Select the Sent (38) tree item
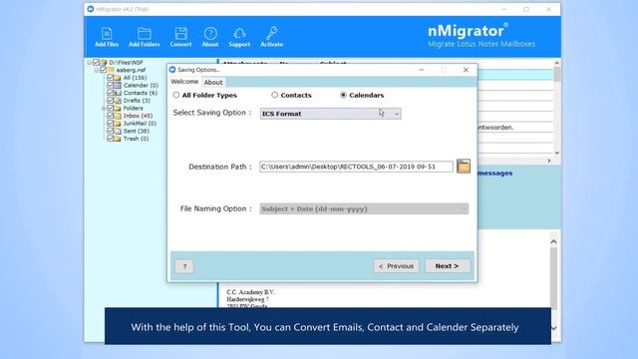This screenshot has height=359, width=638. 136,131
